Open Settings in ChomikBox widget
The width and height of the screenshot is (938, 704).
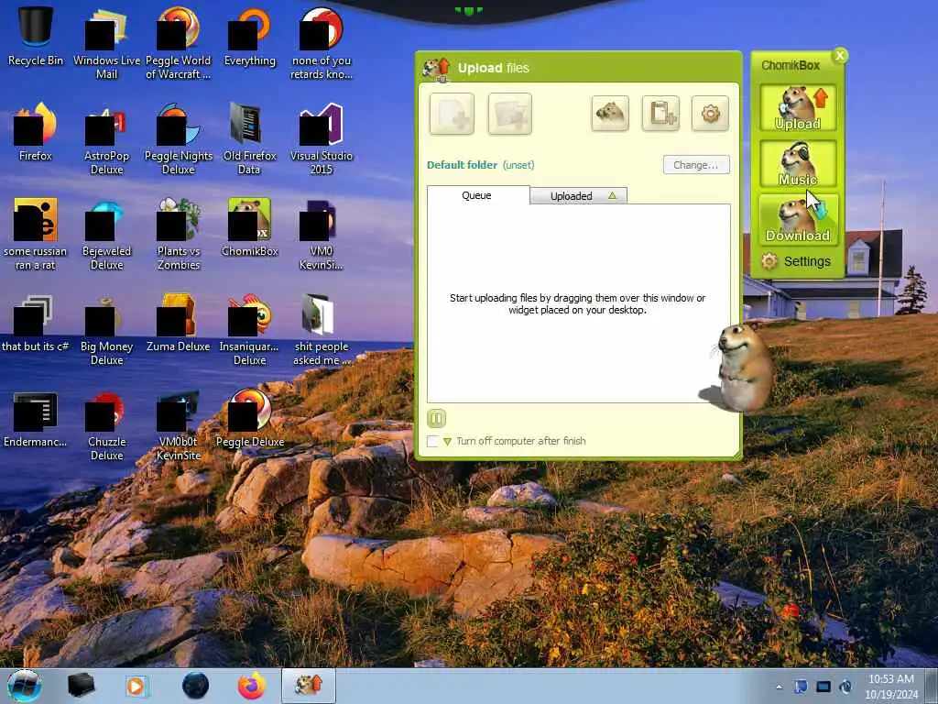click(x=797, y=261)
